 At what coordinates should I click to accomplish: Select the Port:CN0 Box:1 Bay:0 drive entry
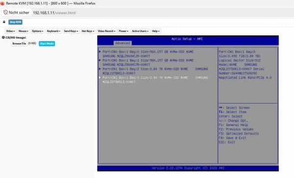pos(148,54)
